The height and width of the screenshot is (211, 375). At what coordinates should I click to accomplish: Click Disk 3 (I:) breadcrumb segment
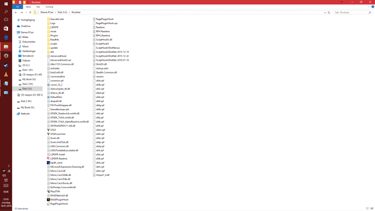(62, 12)
